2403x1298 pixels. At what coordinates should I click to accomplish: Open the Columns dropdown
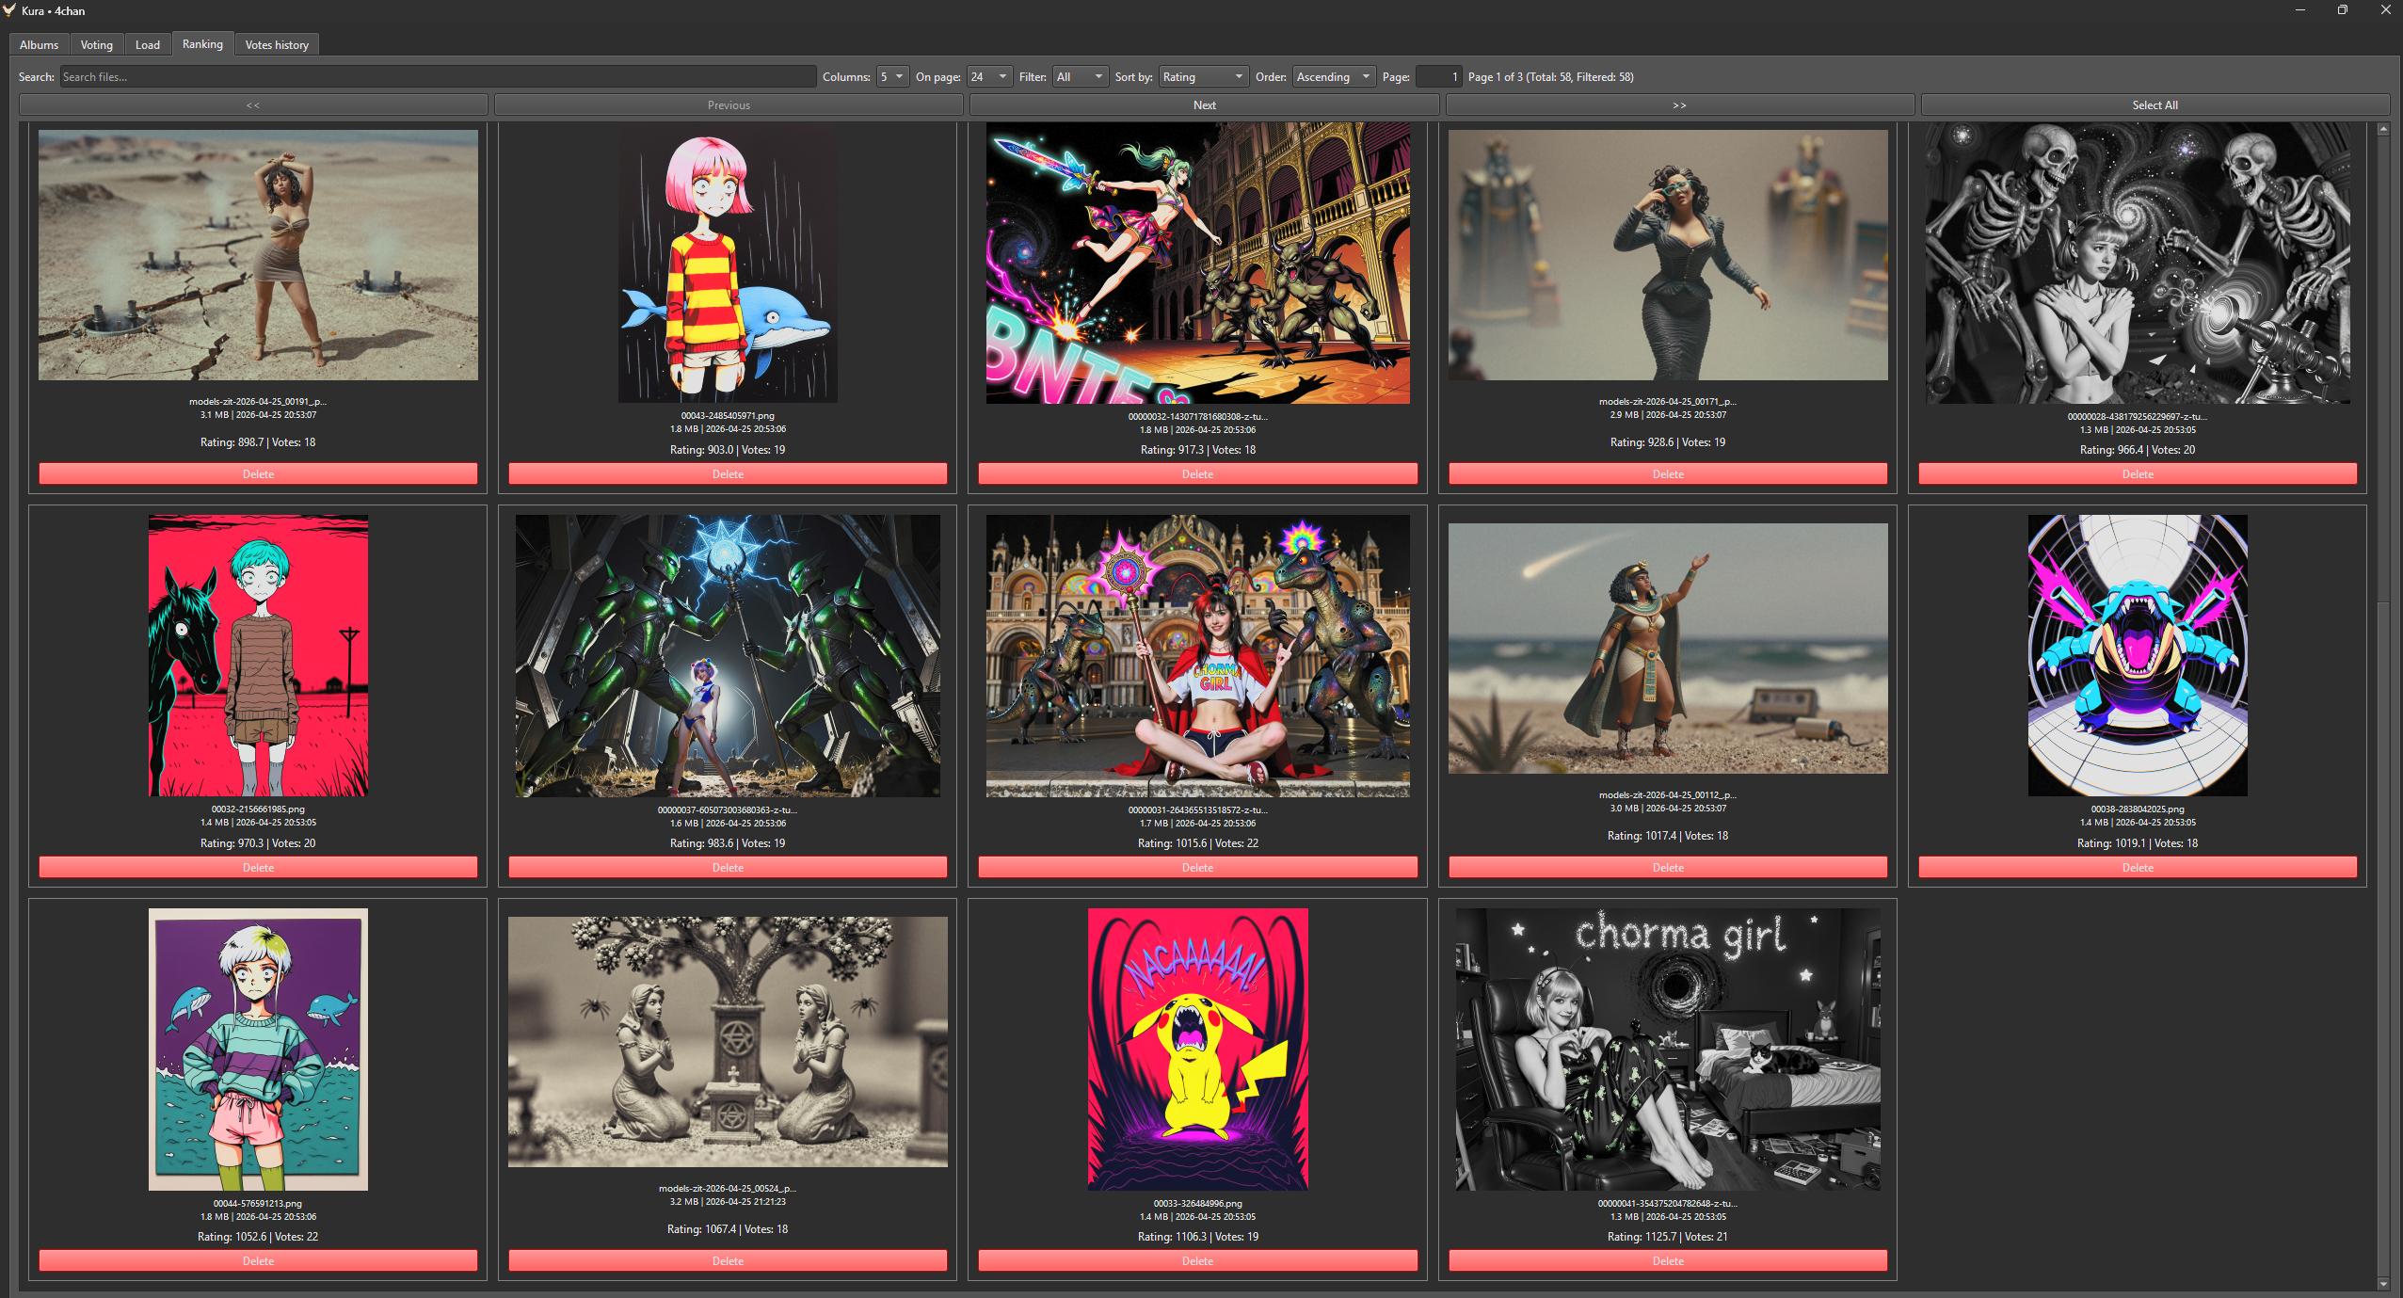pos(890,77)
